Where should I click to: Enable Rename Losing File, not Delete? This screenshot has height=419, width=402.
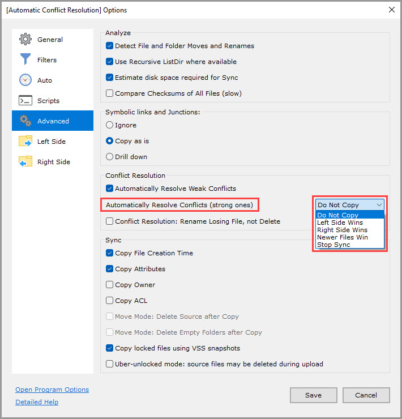(109, 221)
